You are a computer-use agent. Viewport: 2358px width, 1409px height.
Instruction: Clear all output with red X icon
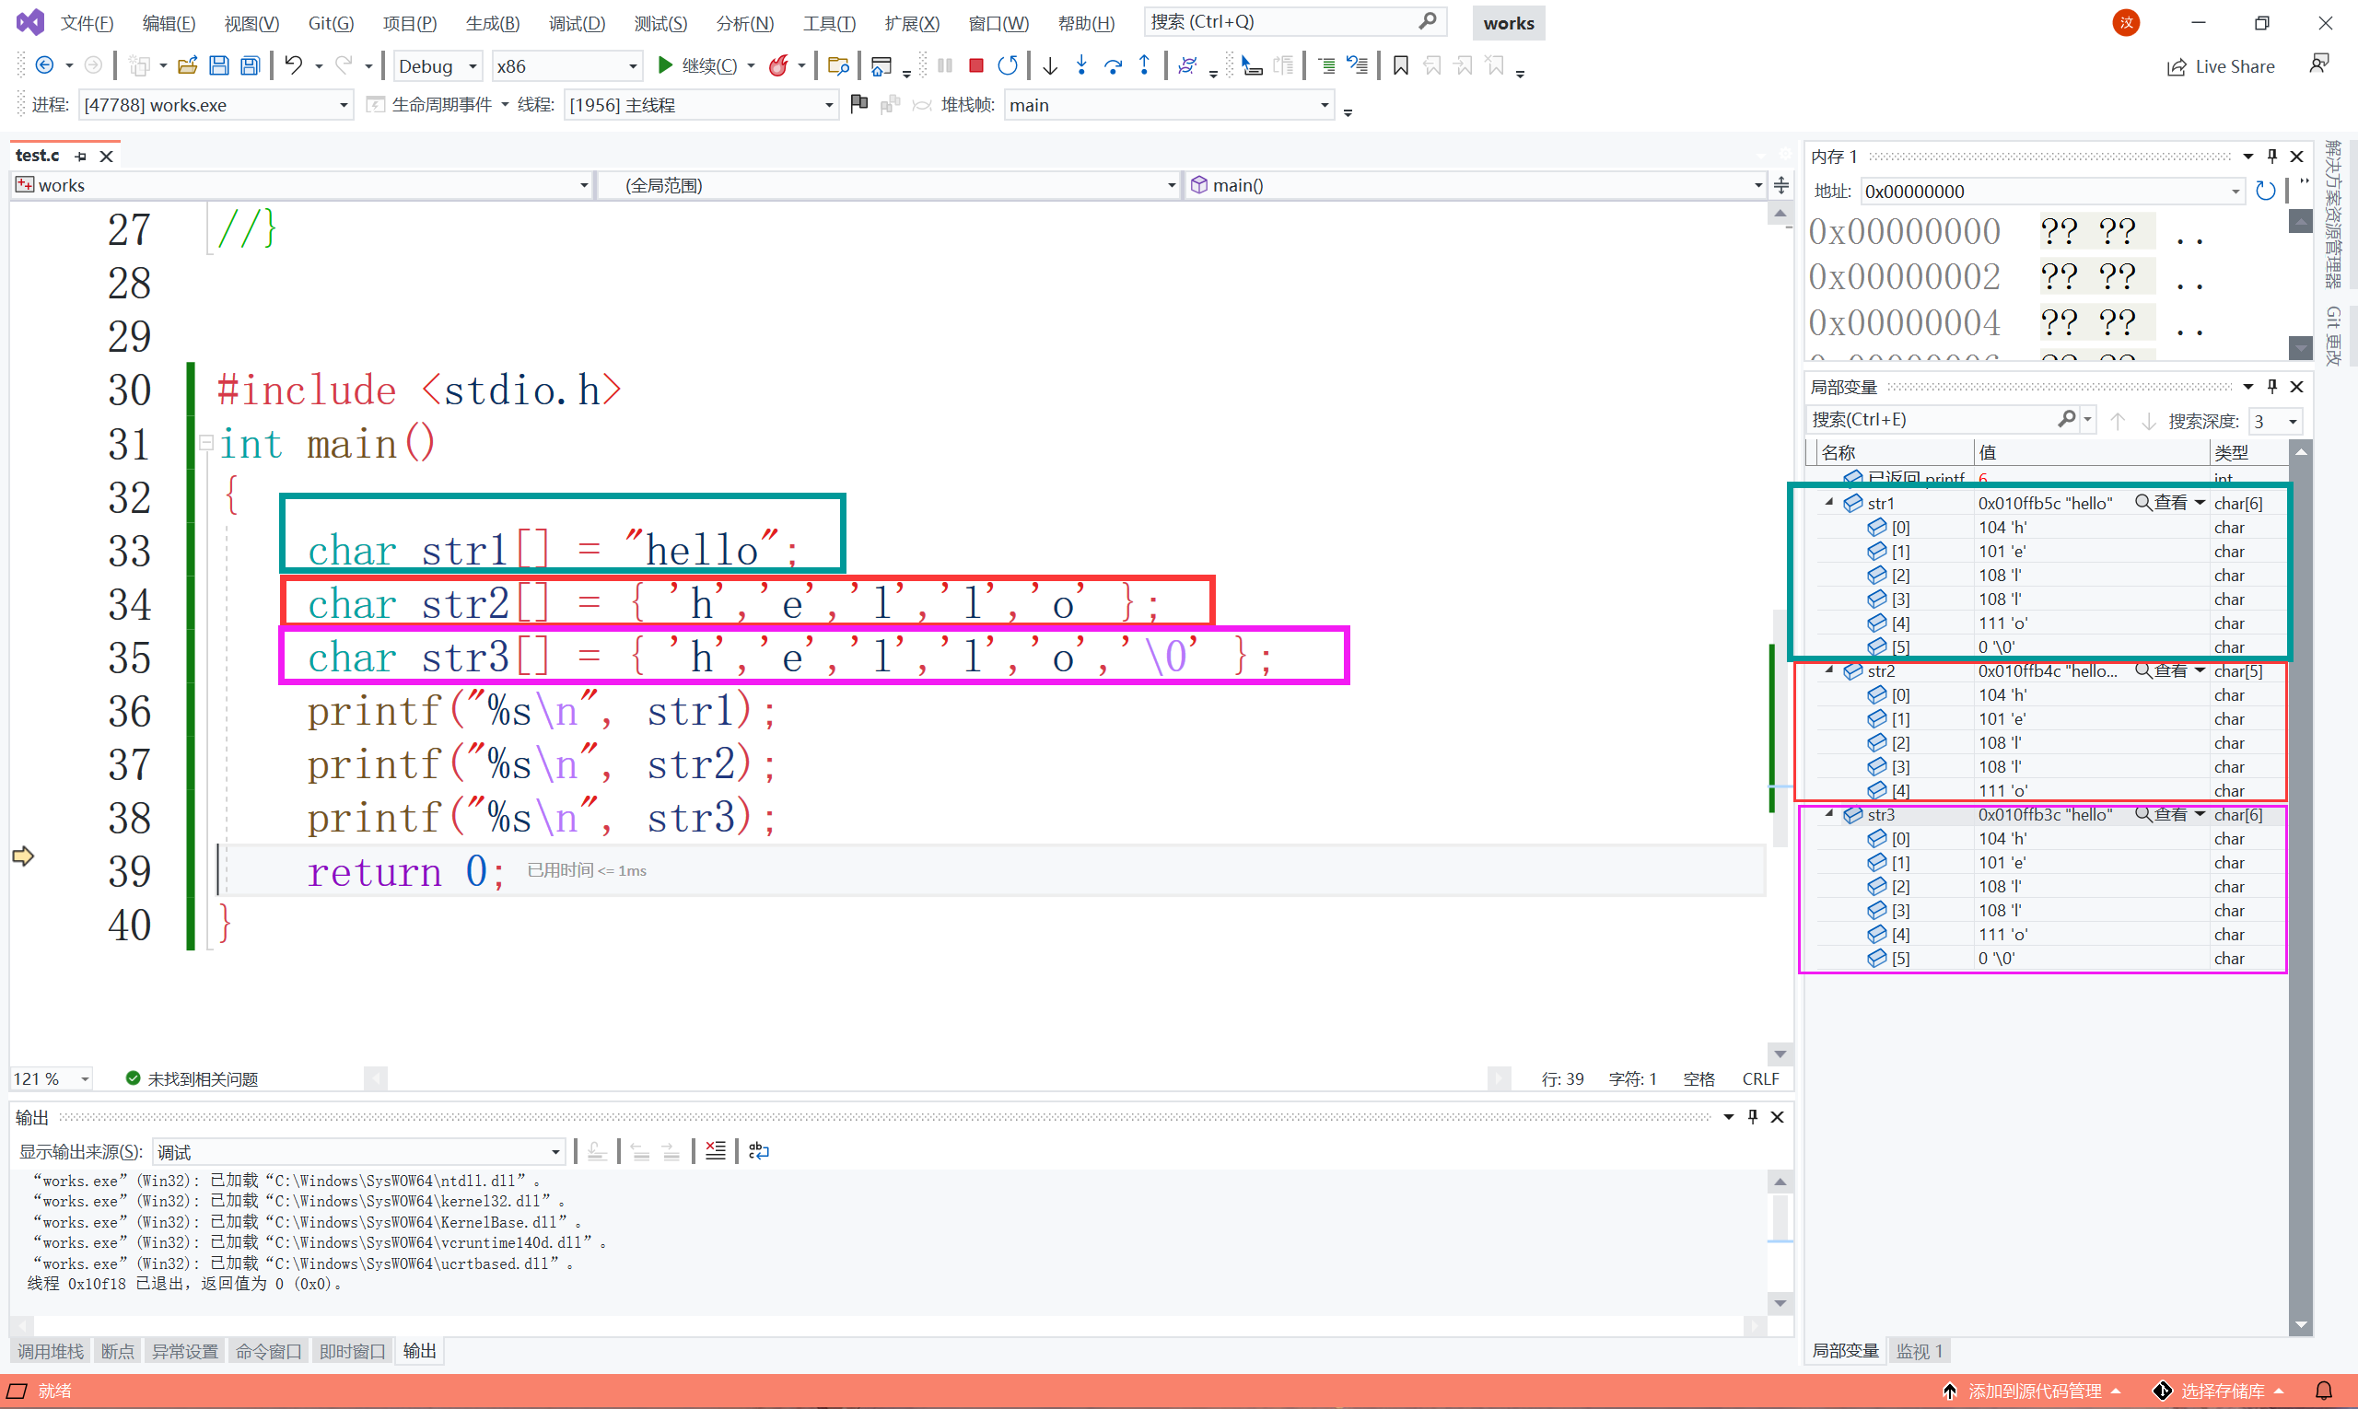point(715,1151)
